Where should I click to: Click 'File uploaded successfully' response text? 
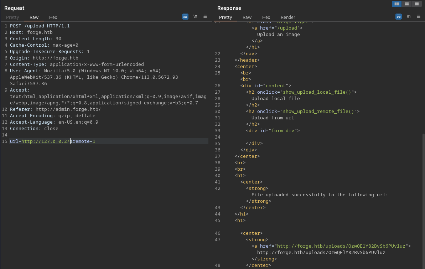point(320,195)
